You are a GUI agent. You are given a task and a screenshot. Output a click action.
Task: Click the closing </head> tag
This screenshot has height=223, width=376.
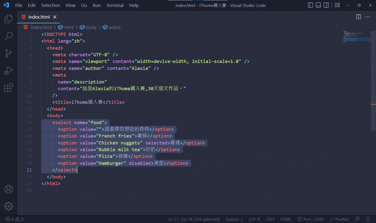pos(56,109)
